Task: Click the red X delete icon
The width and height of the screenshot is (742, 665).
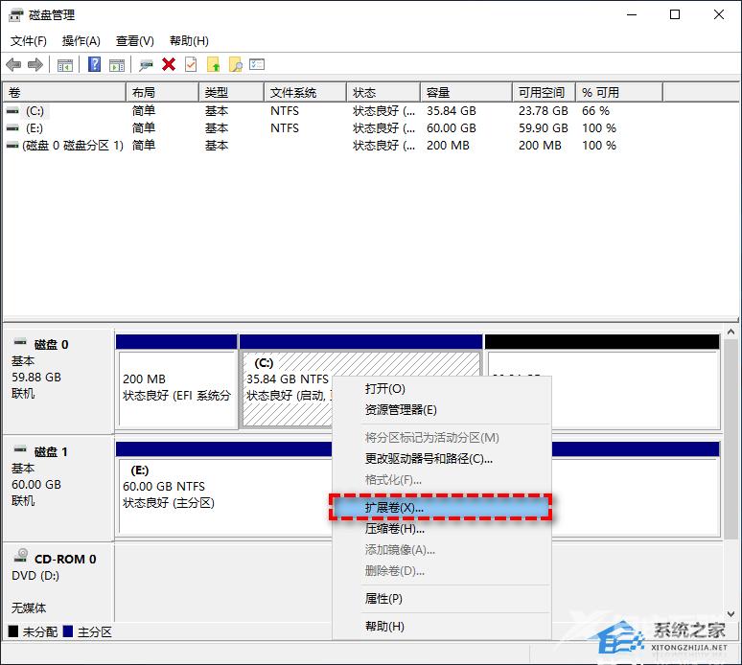Action: [x=169, y=64]
